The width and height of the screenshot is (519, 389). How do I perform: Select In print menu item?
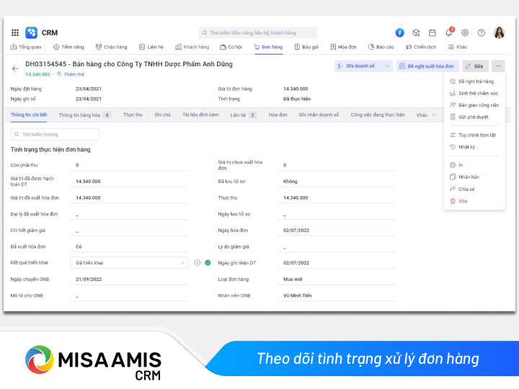474,165
